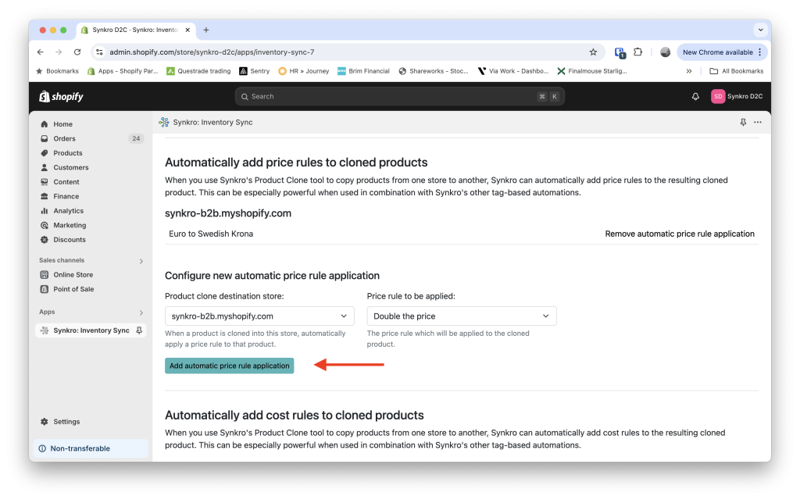Toggle the bookmark star for this page

click(593, 51)
